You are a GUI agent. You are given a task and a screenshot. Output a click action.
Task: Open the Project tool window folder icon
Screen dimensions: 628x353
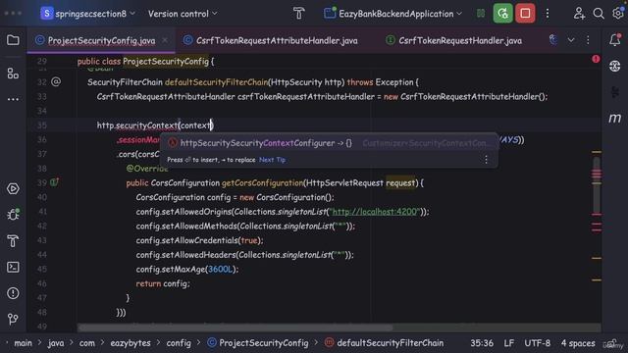(13, 40)
